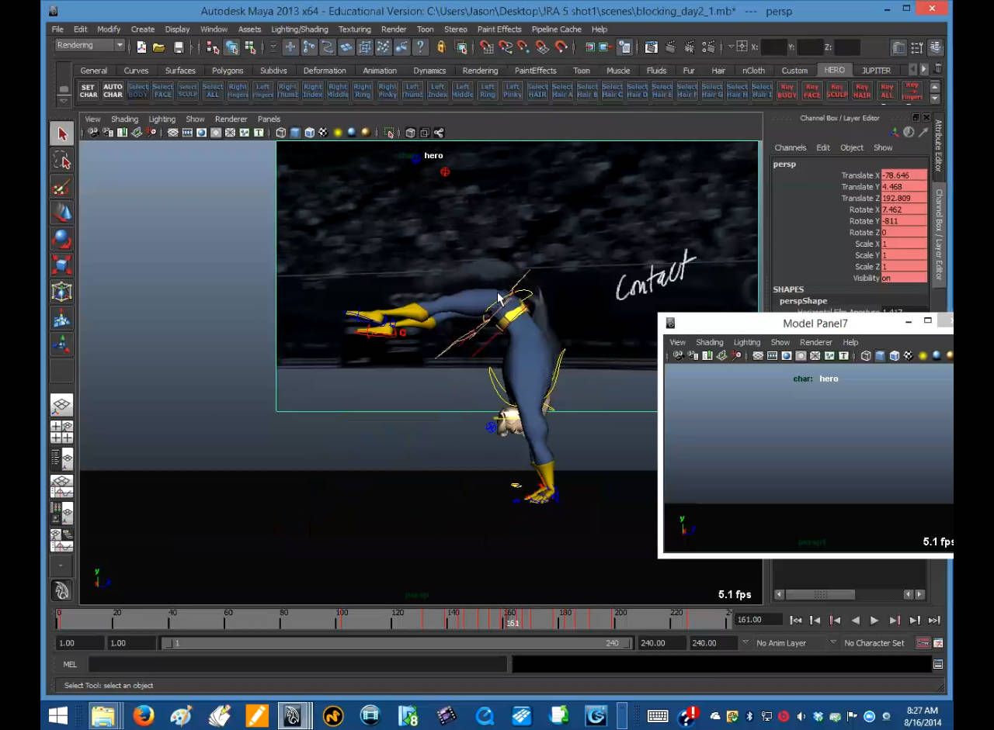994x730 pixels.
Task: Delete shelf item with trash icon
Action: click(938, 70)
